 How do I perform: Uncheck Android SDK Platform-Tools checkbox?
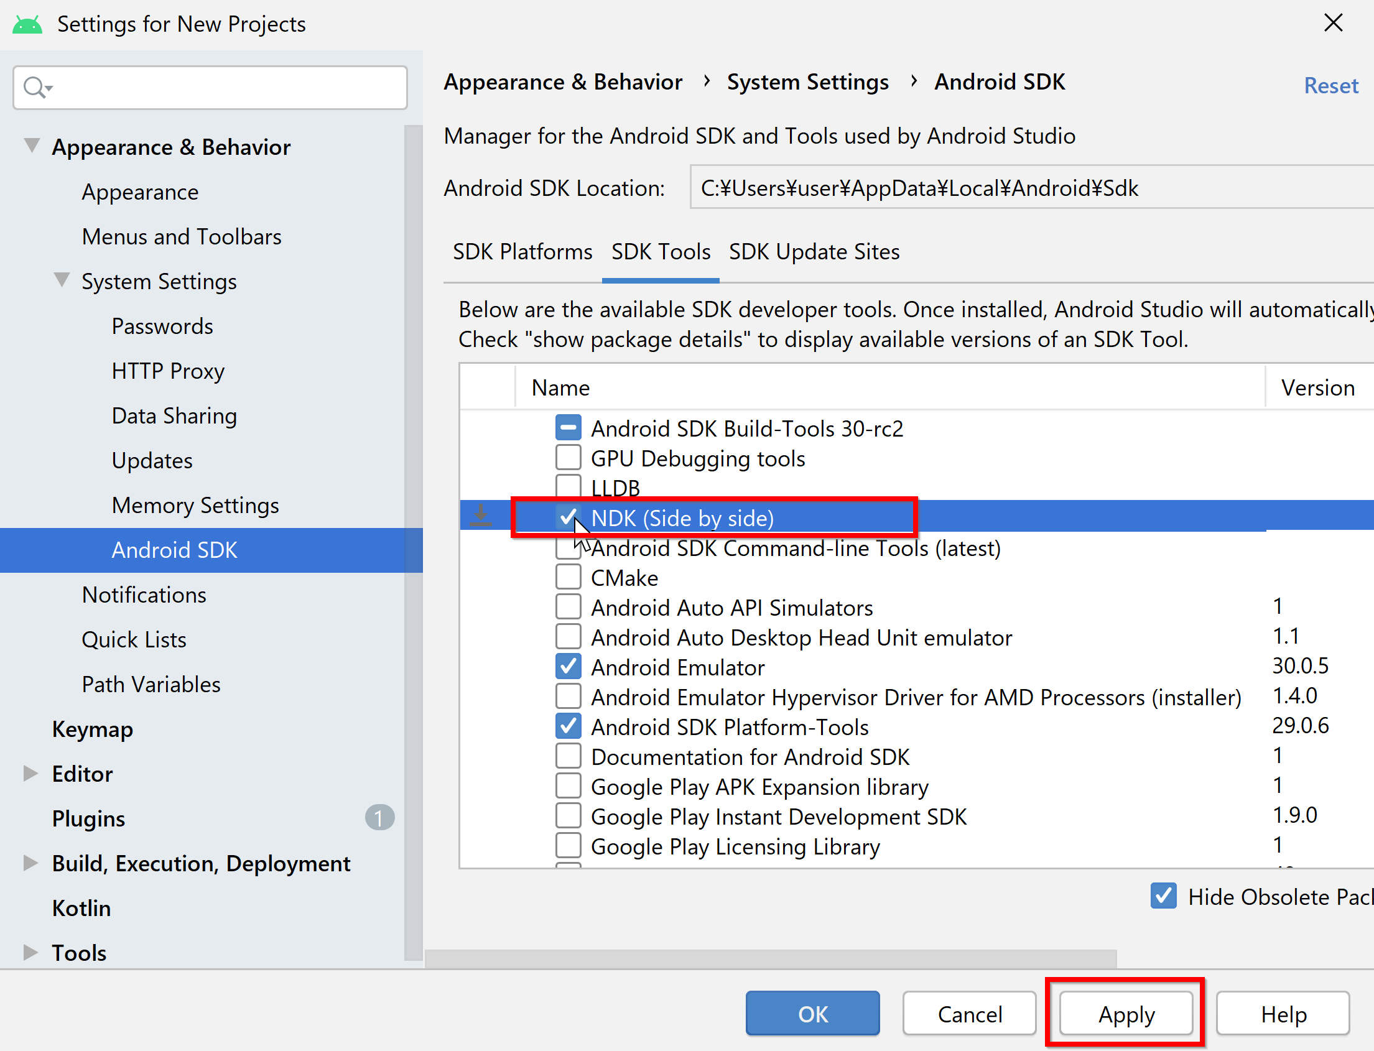pos(568,726)
